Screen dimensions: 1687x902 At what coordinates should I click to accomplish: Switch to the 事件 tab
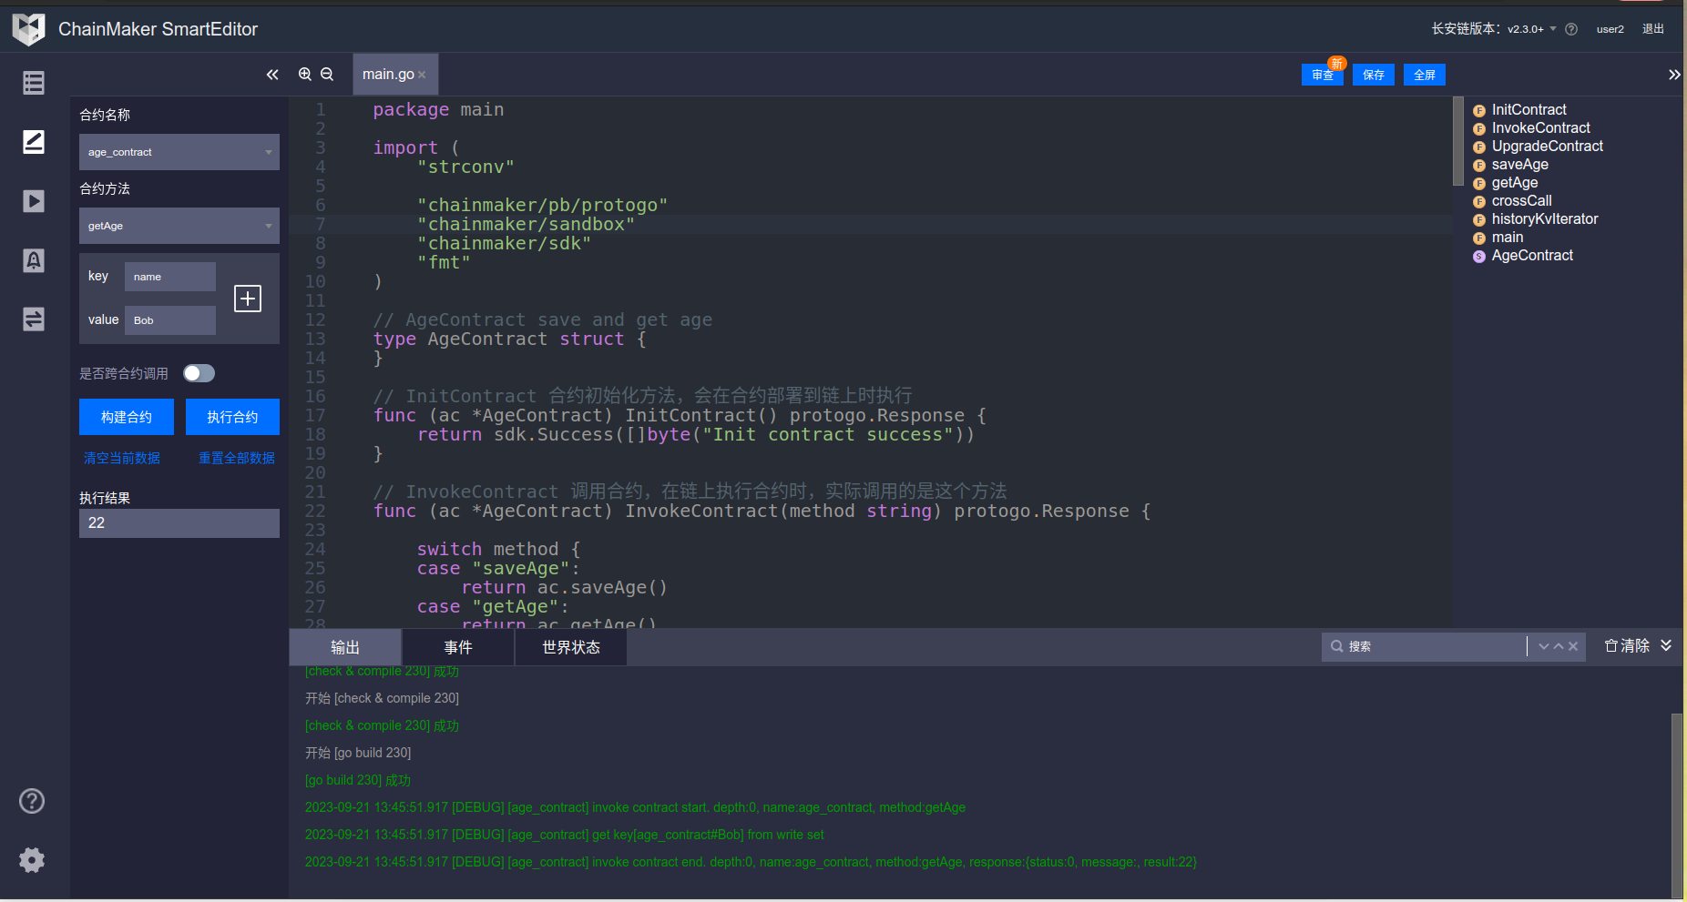pyautogui.click(x=458, y=647)
